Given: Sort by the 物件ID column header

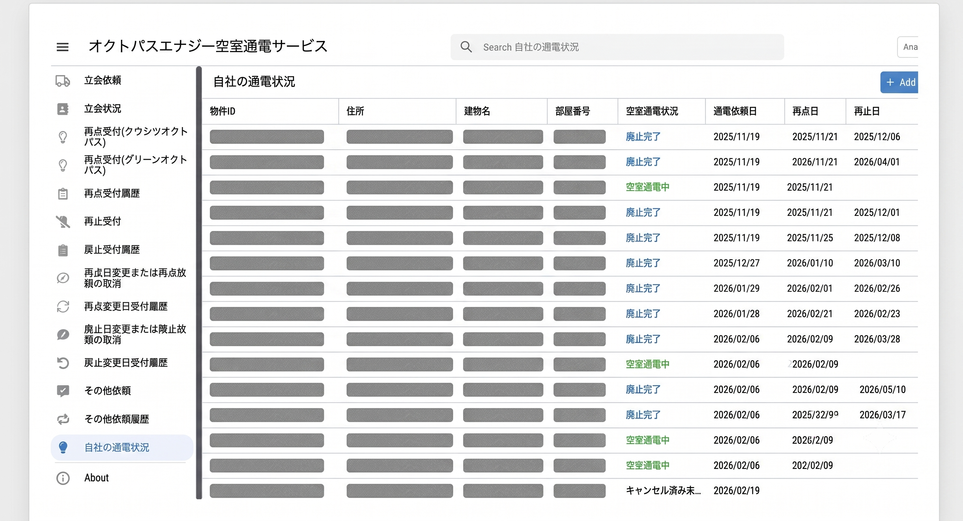Looking at the screenshot, I should coord(222,111).
